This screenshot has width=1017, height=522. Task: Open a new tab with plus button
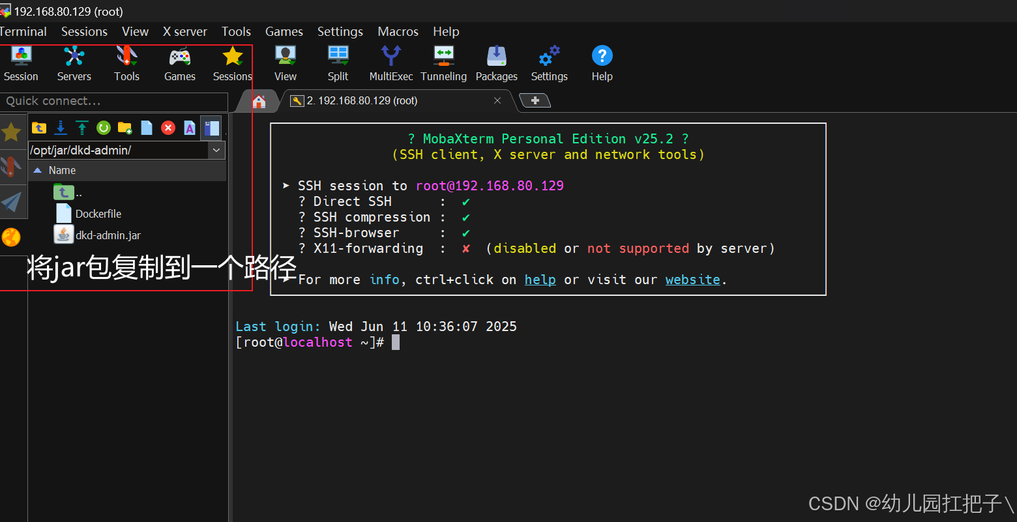point(535,100)
